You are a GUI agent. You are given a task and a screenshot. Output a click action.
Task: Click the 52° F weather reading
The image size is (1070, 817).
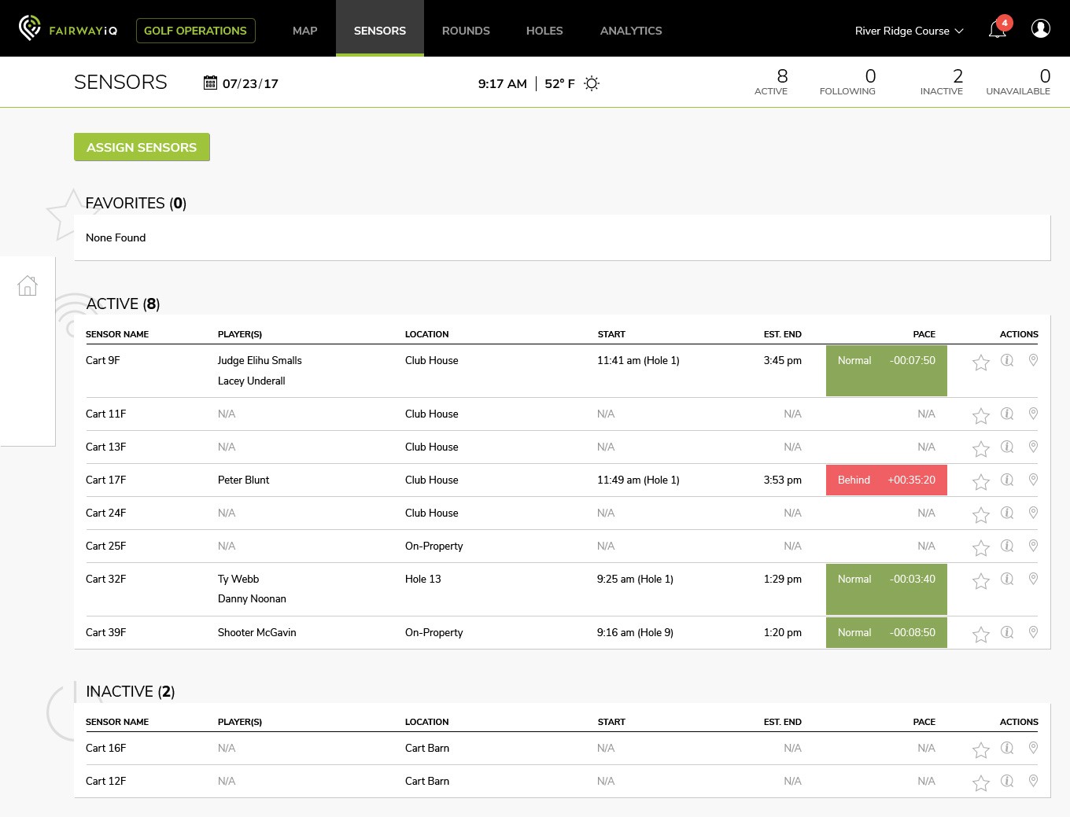pyautogui.click(x=559, y=83)
